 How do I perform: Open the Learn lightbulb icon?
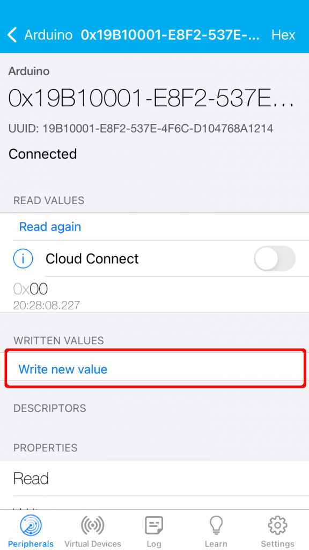tap(216, 525)
